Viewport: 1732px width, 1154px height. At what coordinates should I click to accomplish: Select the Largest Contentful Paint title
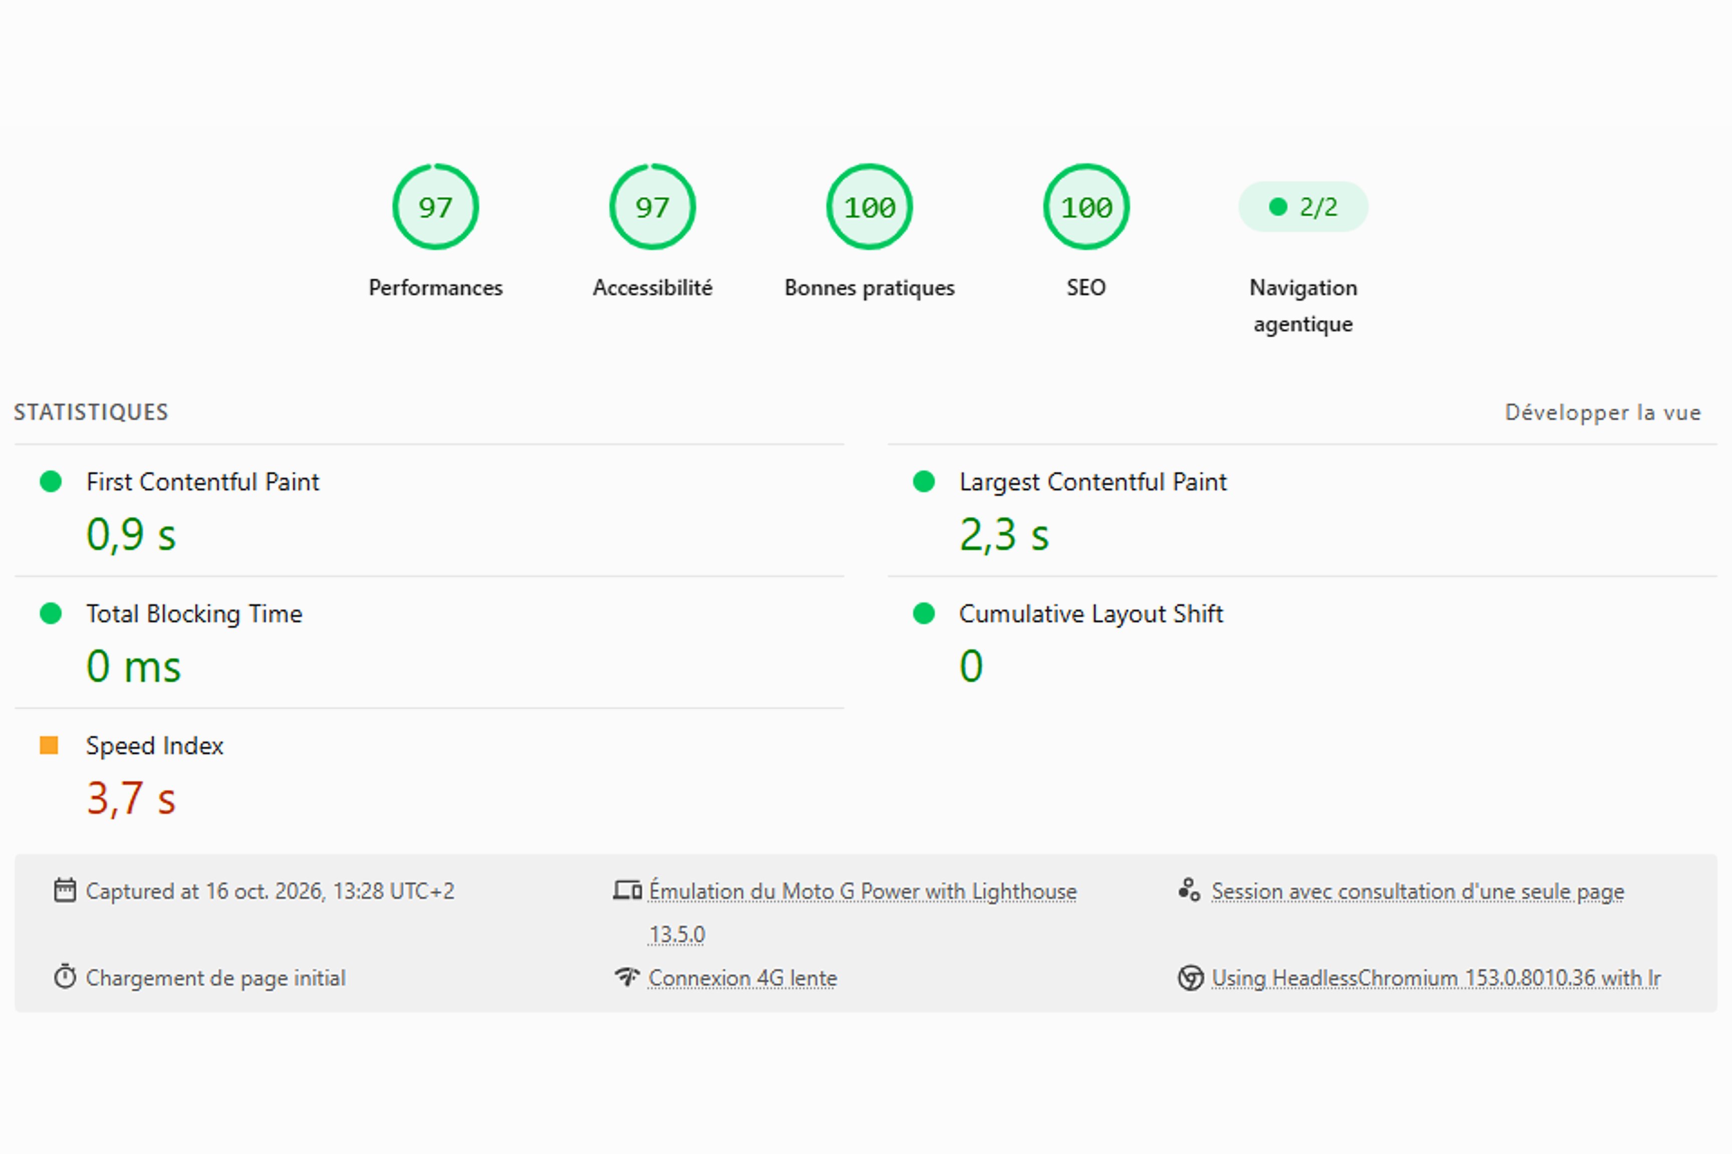pos(1093,482)
